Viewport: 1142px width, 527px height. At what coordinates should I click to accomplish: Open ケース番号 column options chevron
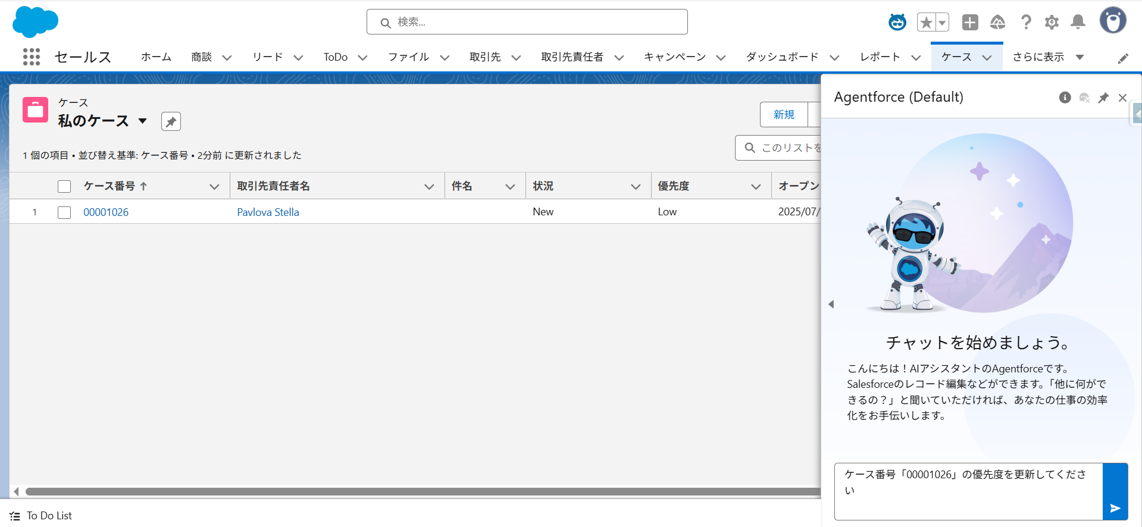(x=214, y=187)
